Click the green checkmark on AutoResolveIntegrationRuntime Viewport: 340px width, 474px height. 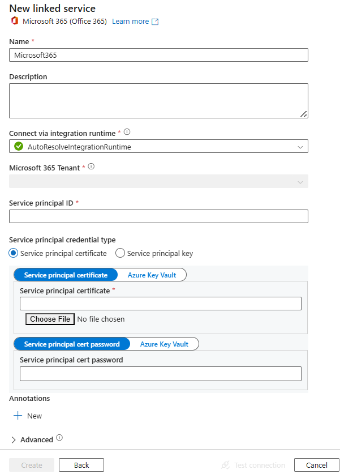click(18, 146)
